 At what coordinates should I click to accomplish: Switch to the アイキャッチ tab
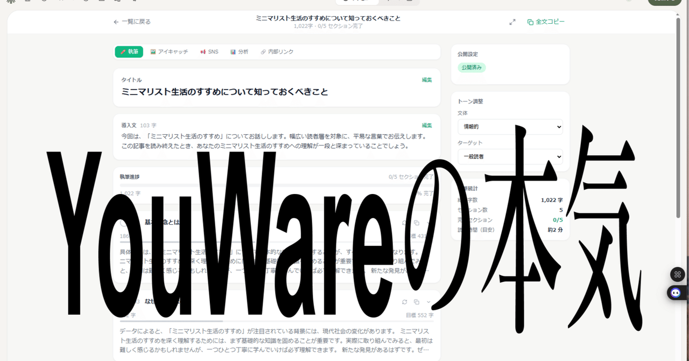tap(170, 51)
